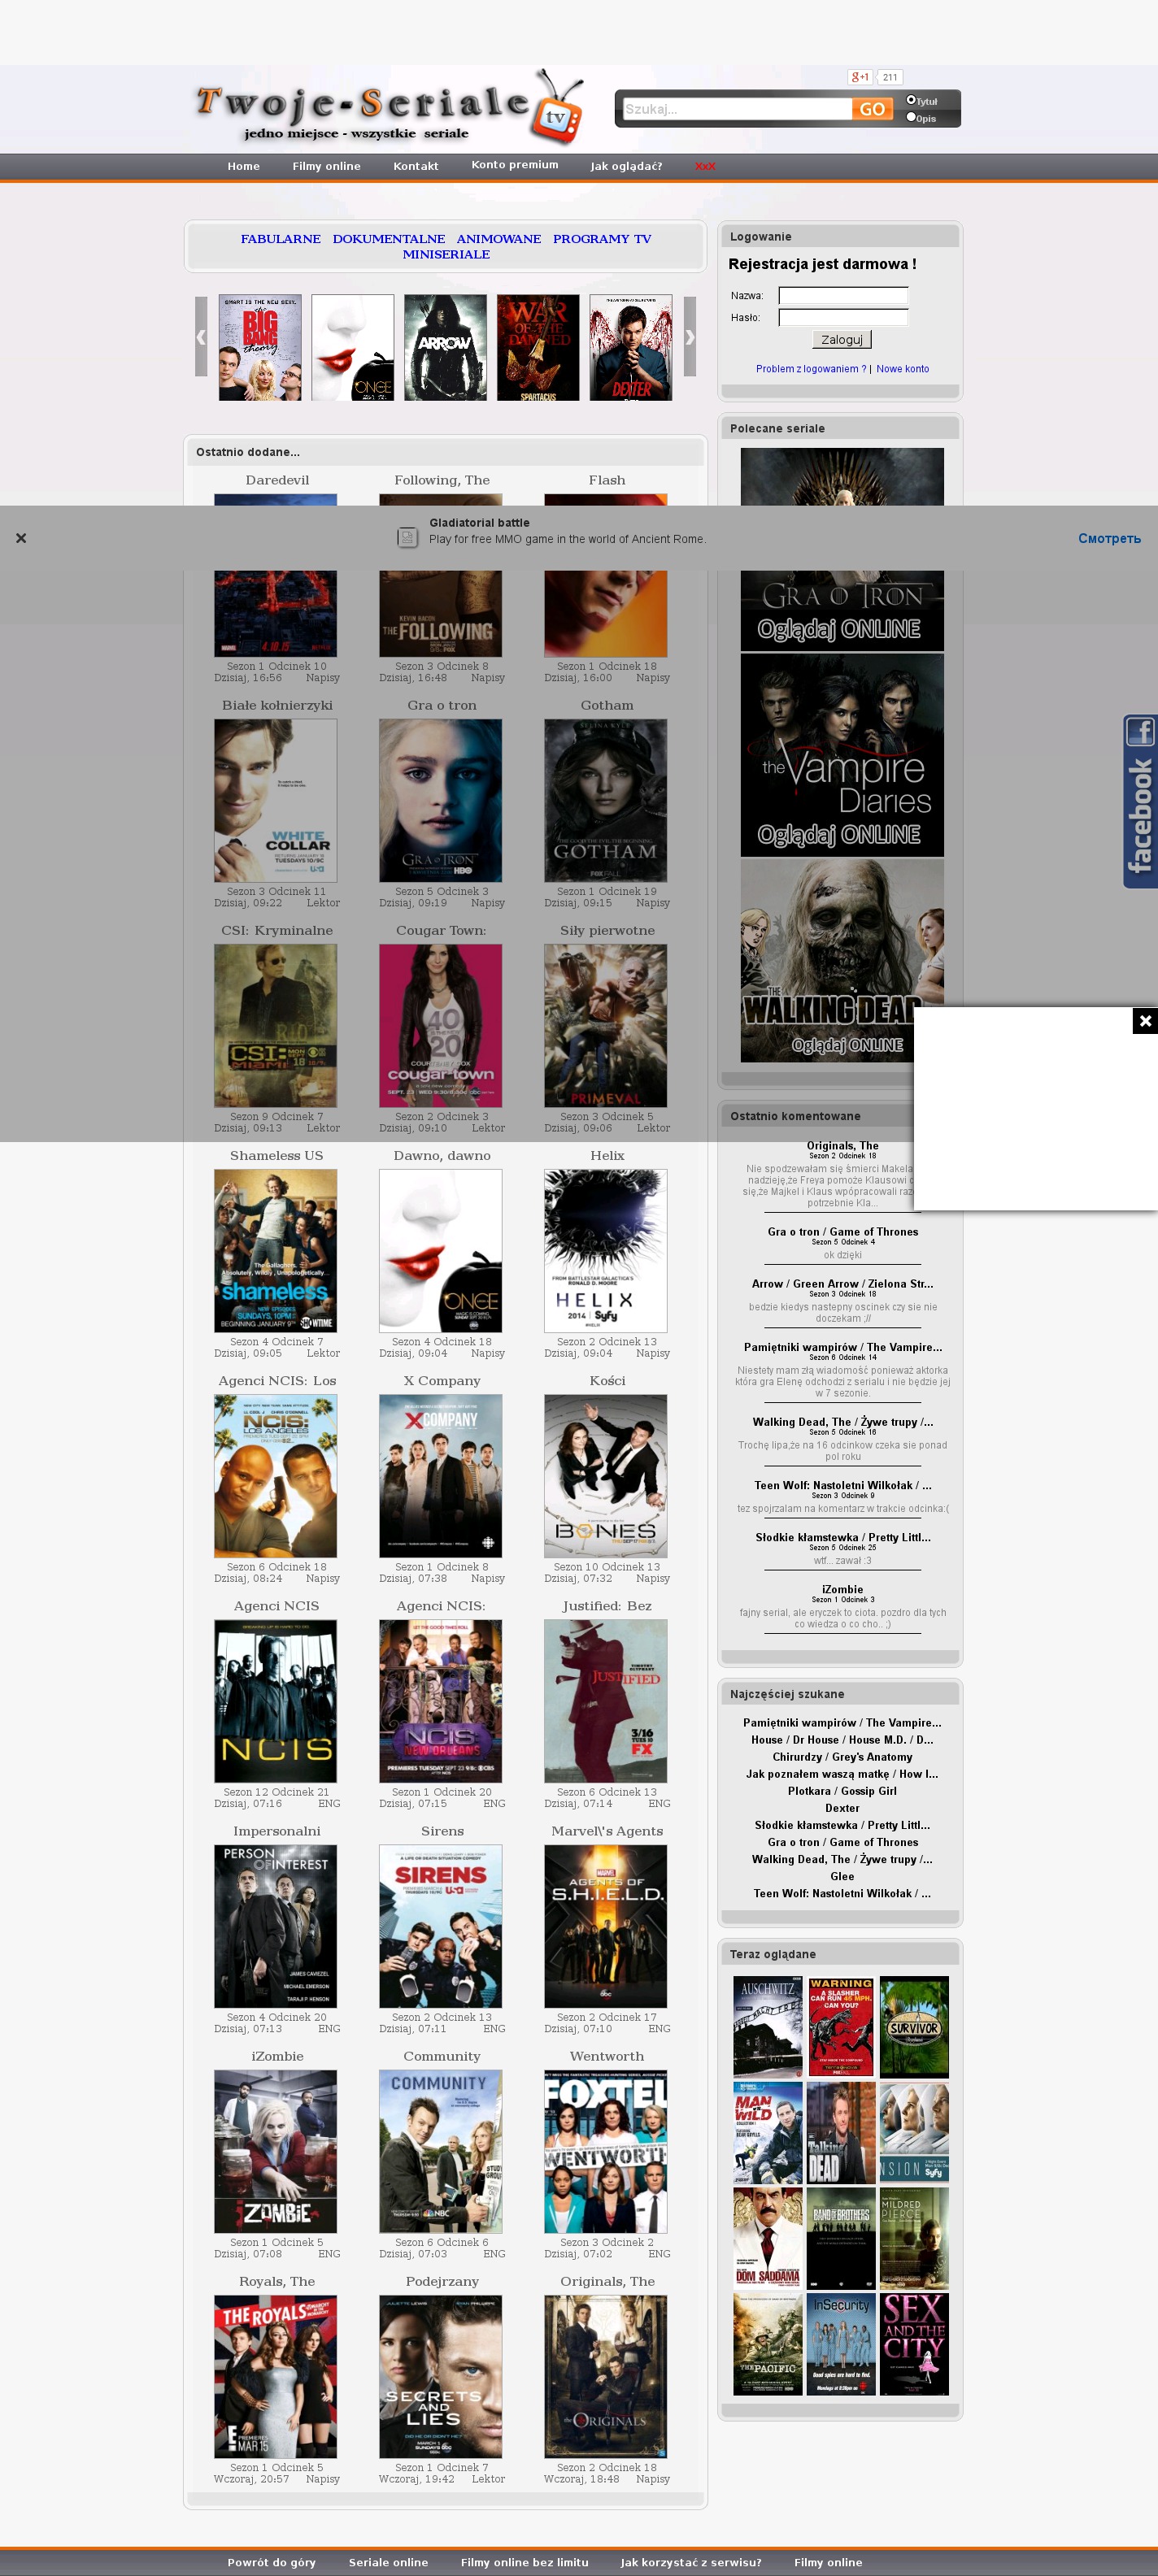Open Sex and the City thumbnail
The height and width of the screenshot is (2576, 1158).
click(914, 2343)
